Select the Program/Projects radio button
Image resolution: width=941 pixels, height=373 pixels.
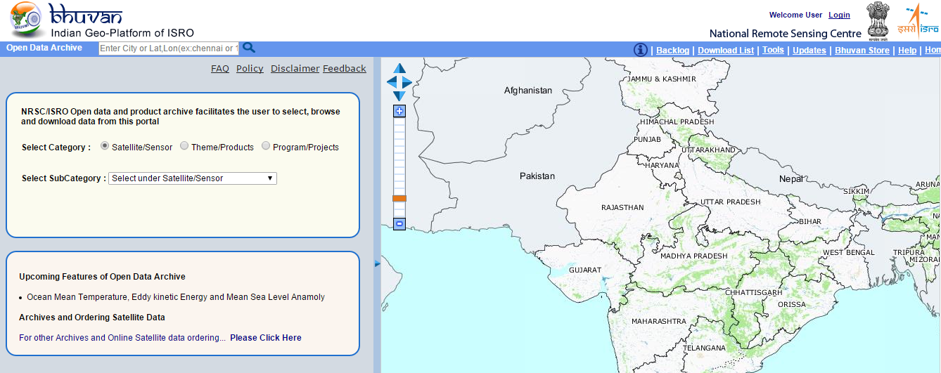pos(266,146)
